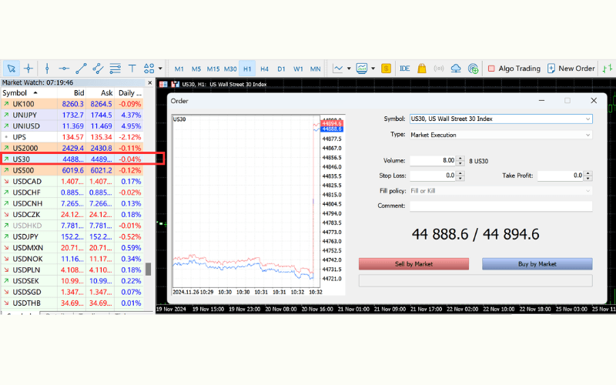This screenshot has width=616, height=385.
Task: Sort Market Watch by Symbol column header
Action: click(x=19, y=92)
